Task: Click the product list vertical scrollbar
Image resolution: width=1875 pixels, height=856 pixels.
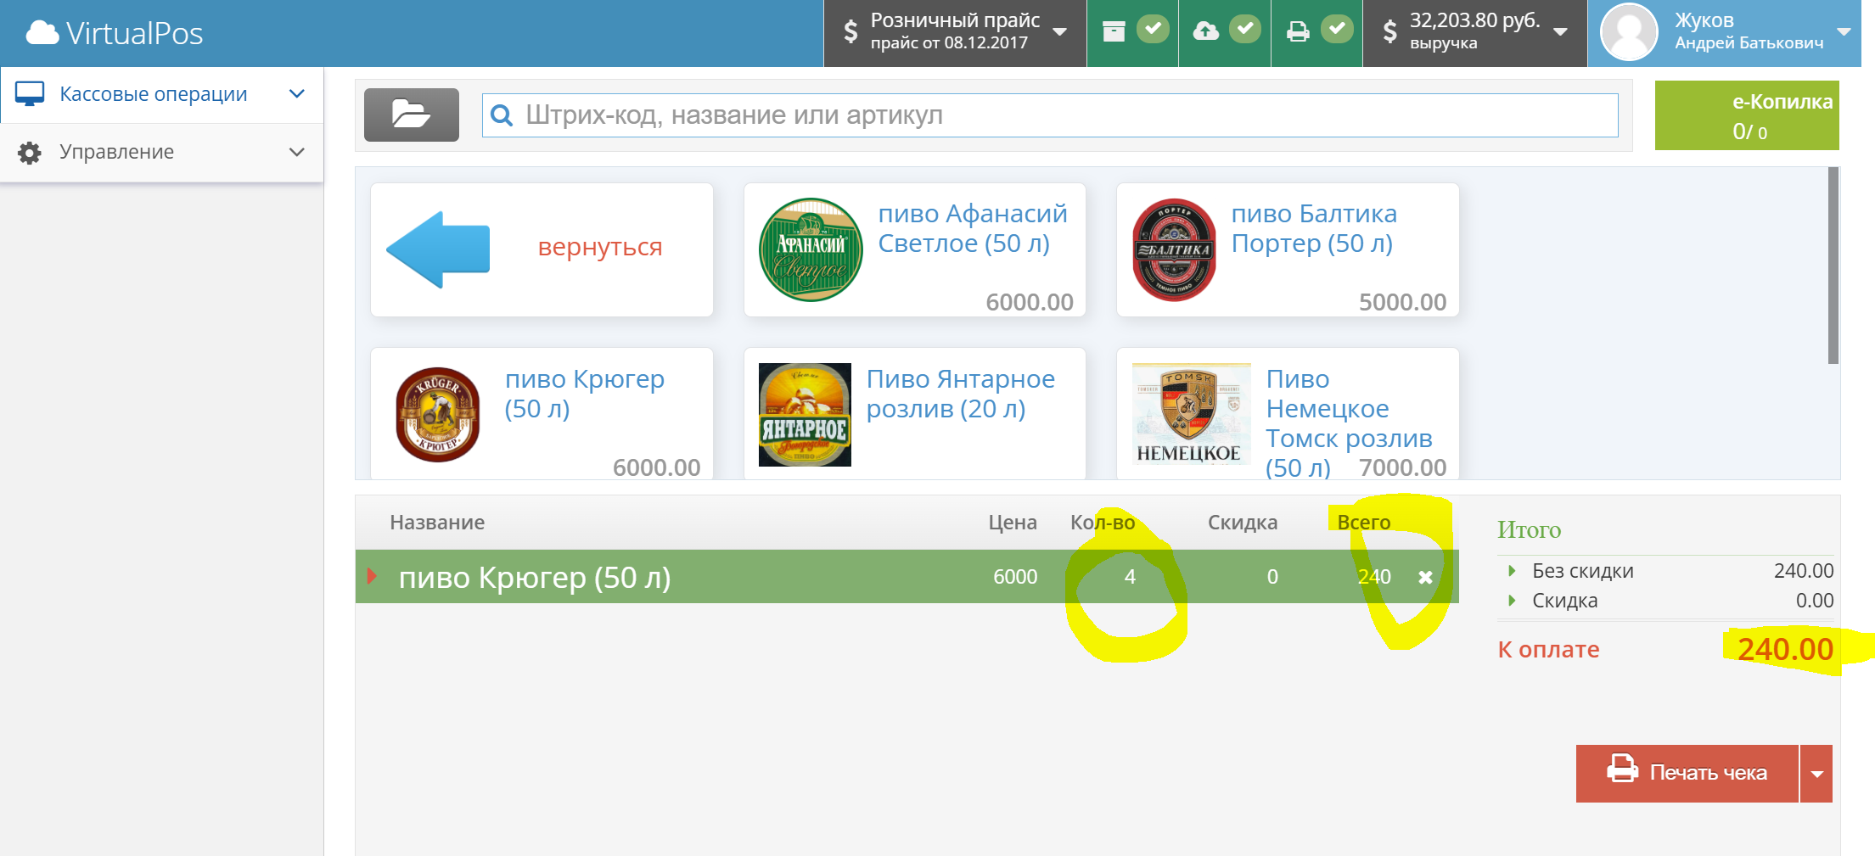Action: [x=1833, y=266]
